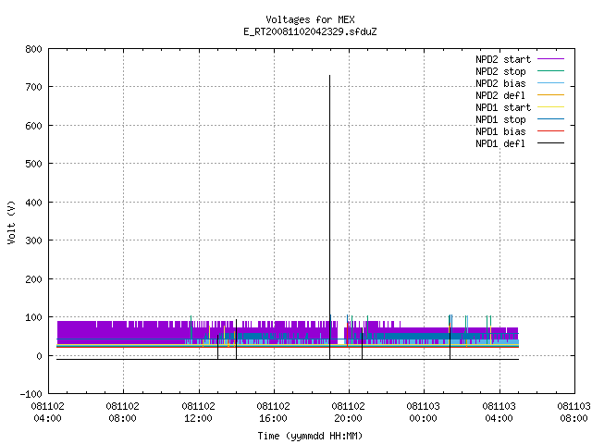Click the top of the tall black spike
Viewport: 592px width, 444px height.
(x=329, y=76)
